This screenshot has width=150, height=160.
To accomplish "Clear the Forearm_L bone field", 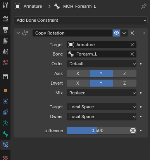I will [x=132, y=54].
